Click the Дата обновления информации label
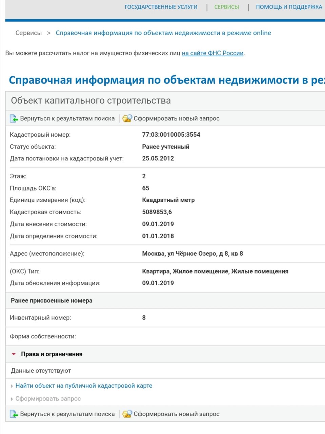This screenshot has height=434, width=325. click(x=55, y=283)
